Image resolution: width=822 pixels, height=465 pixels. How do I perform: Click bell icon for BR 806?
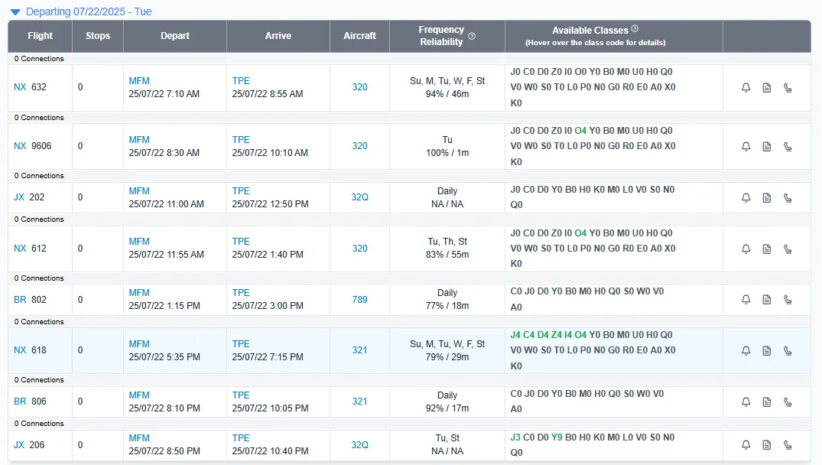click(x=746, y=402)
